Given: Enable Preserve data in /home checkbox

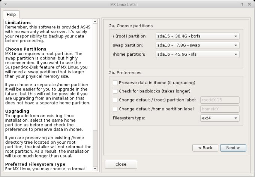Looking at the screenshot, I should pyautogui.click(x=115, y=82).
